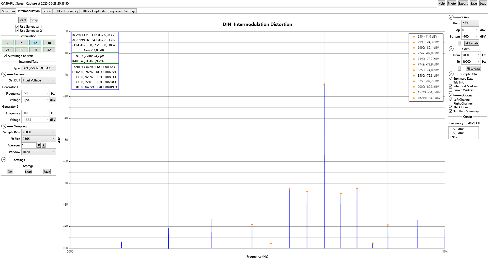This screenshot has width=492, height=270.
Task: Click Y Axis Fit to data
Action: (471, 43)
